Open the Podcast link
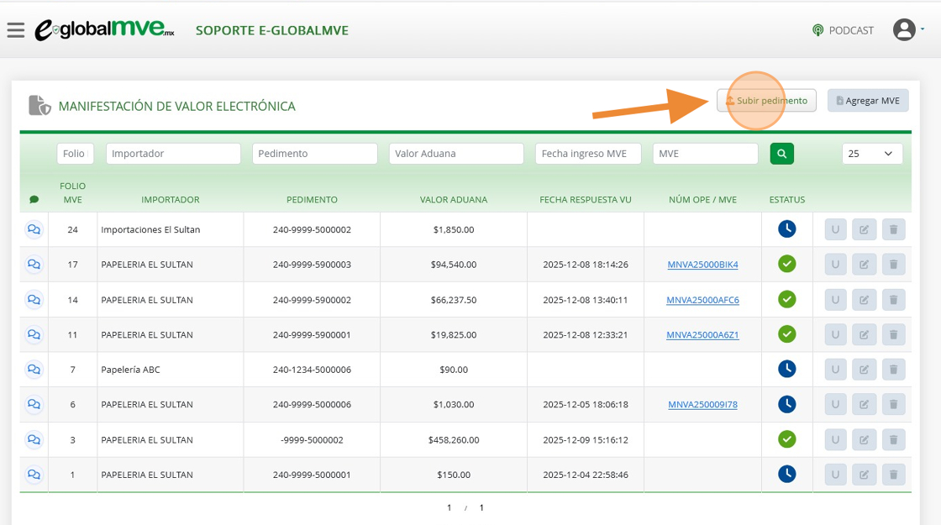 tap(843, 30)
